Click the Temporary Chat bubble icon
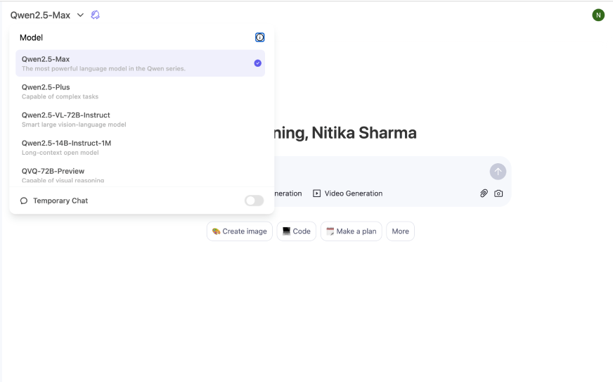 coord(24,201)
